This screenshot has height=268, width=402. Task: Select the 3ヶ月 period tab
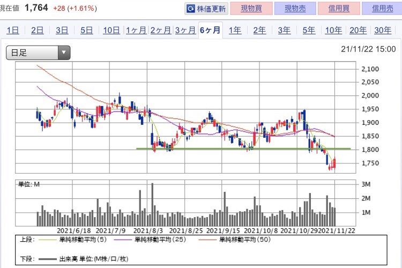[x=185, y=30]
